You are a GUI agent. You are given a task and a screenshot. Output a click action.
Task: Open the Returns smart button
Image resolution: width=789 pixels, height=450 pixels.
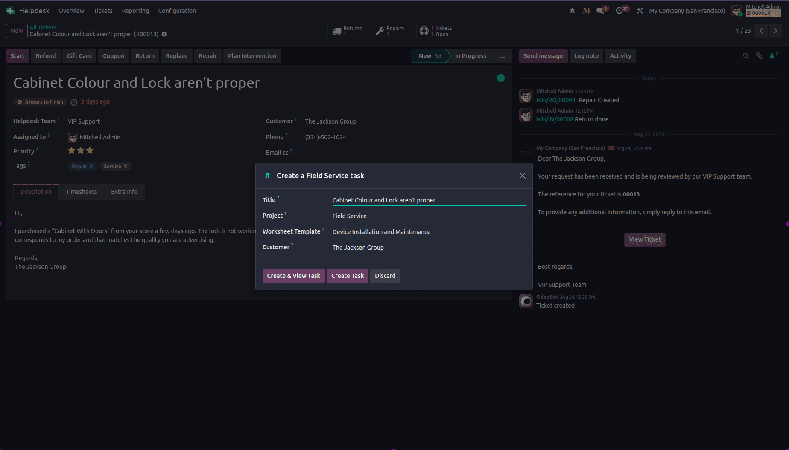click(x=350, y=31)
